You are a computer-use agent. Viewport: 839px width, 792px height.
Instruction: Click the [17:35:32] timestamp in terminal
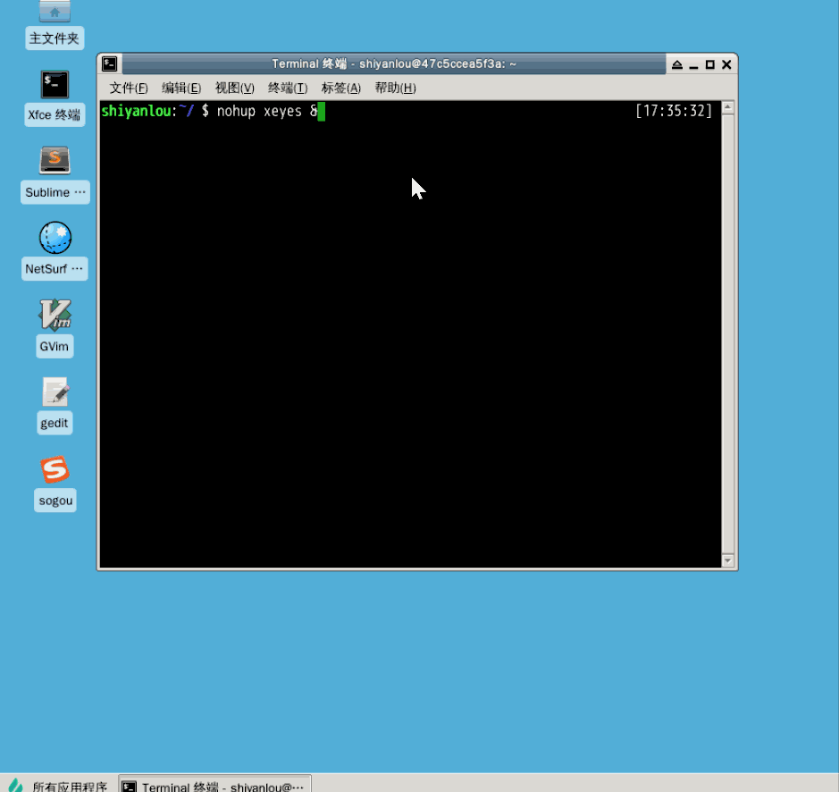pos(674,111)
